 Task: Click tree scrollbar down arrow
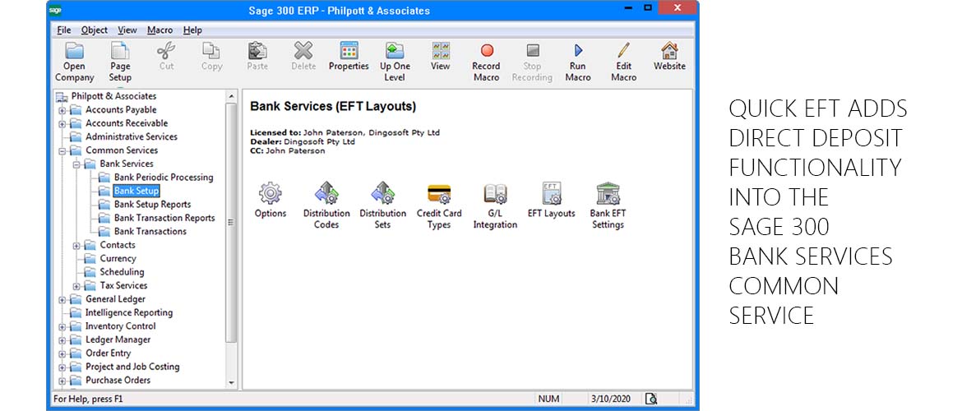pyautogui.click(x=231, y=382)
